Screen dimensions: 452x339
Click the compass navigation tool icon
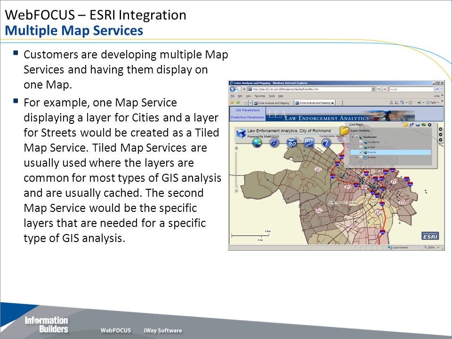[x=274, y=143]
